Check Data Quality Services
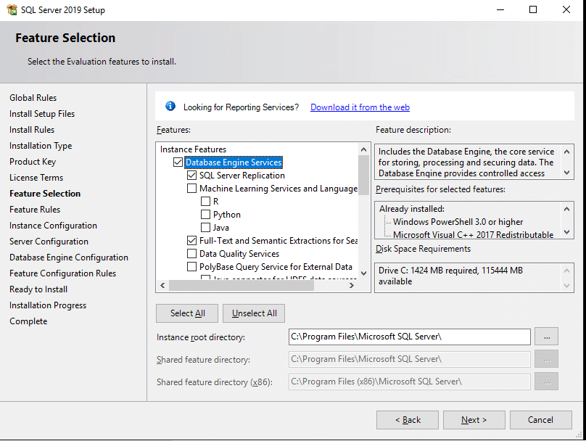 pyautogui.click(x=191, y=253)
